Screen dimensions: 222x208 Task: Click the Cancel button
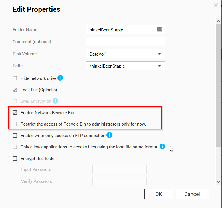pos(192,194)
